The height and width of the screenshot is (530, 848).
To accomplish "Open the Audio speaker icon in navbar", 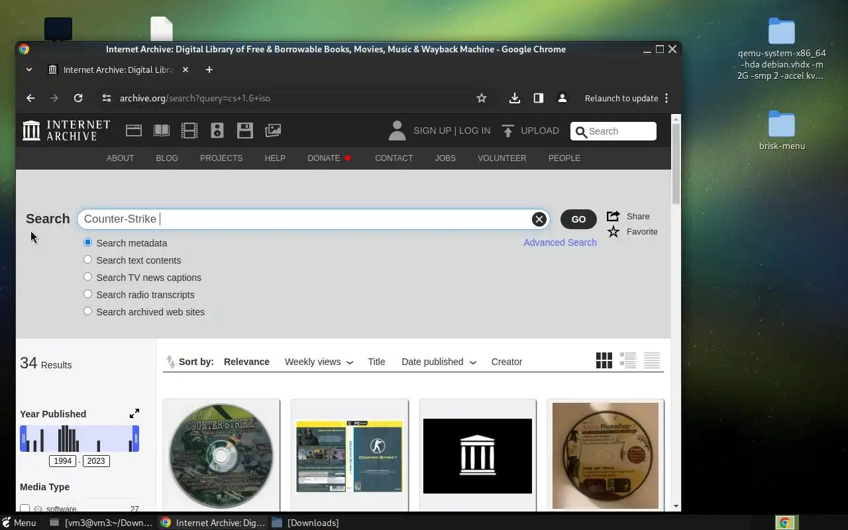I will pos(217,131).
